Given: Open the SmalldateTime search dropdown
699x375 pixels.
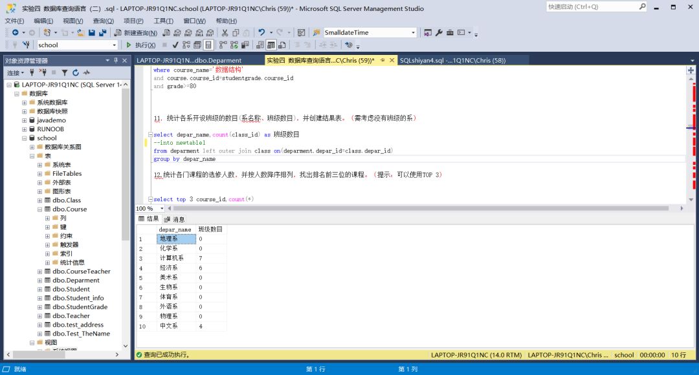Looking at the screenshot, I should 413,32.
